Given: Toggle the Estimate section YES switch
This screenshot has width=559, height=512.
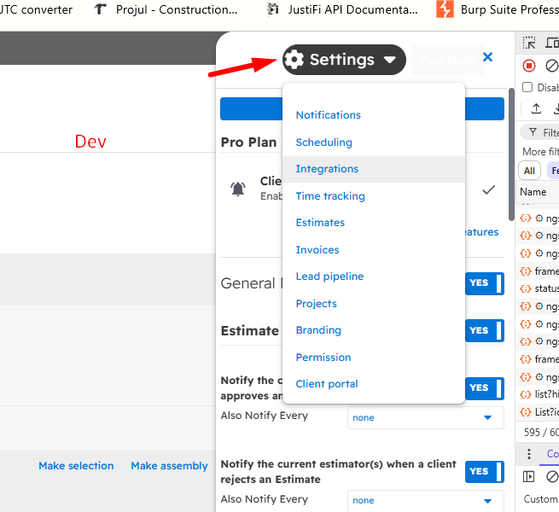Looking at the screenshot, I should [485, 330].
